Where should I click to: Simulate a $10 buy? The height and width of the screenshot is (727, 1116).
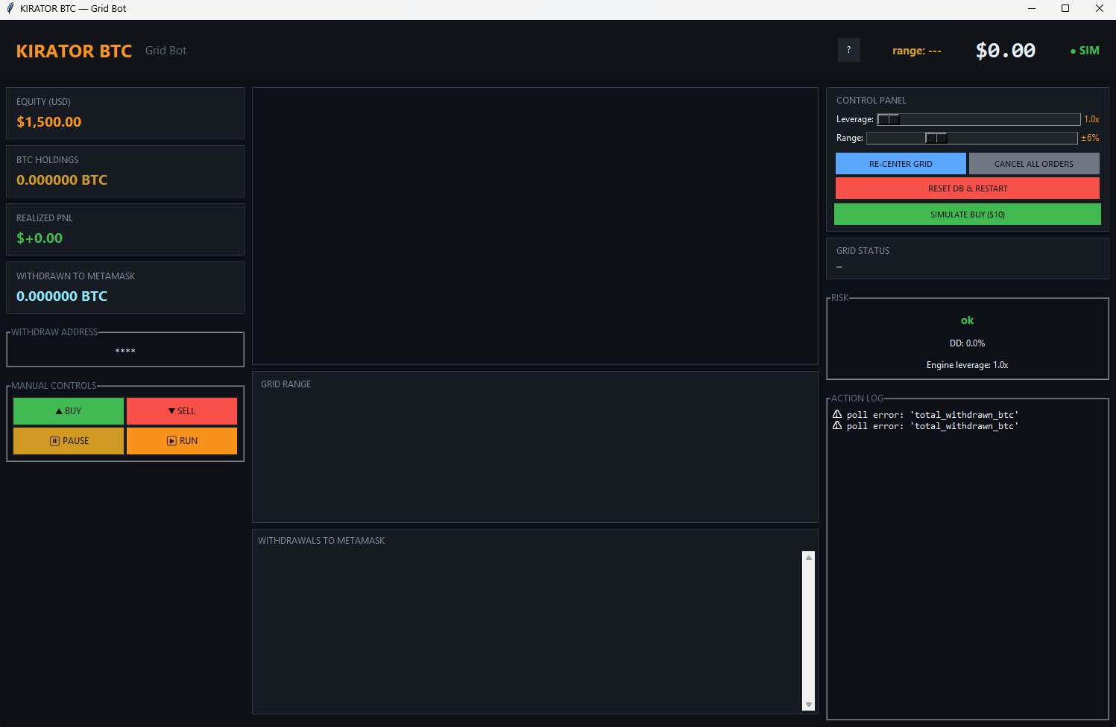pos(968,215)
